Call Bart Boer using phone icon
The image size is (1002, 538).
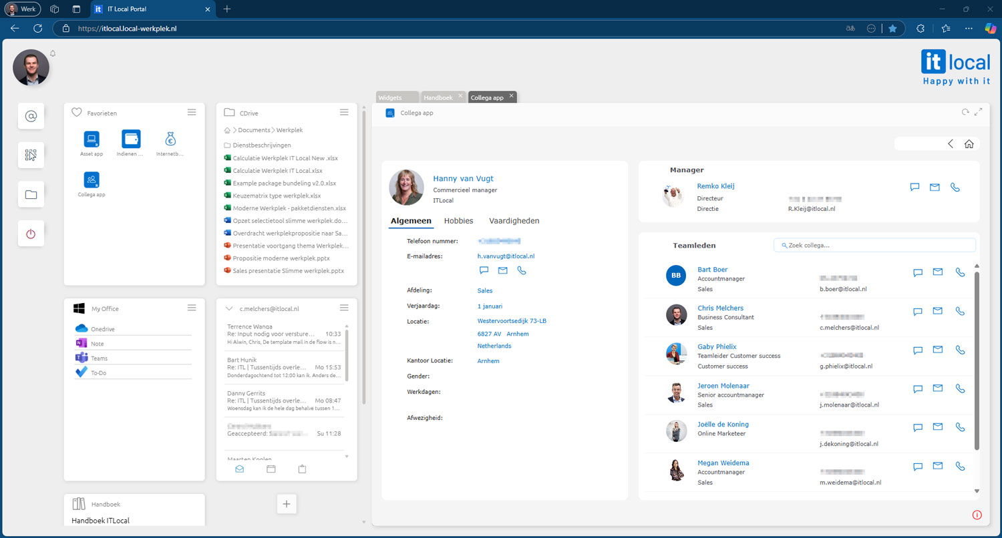point(960,272)
